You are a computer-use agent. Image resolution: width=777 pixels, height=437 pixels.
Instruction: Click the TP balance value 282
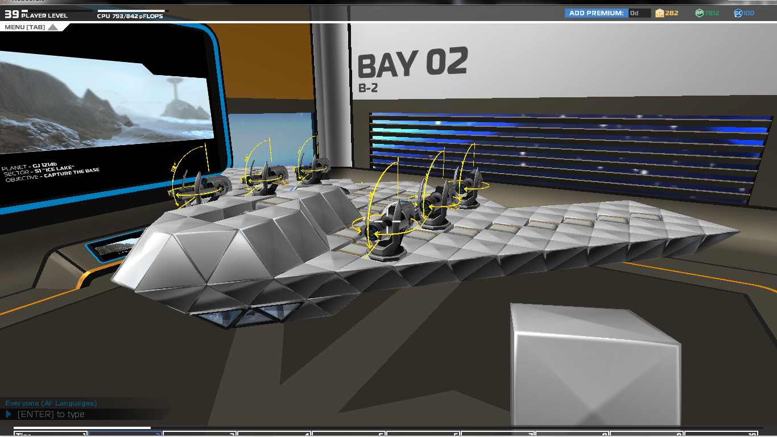tap(672, 13)
